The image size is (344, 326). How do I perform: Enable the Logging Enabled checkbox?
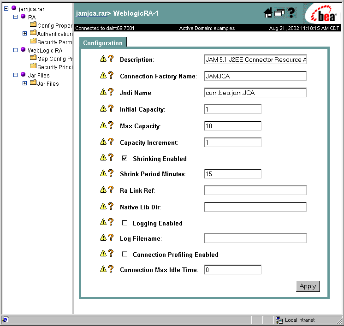(125, 223)
